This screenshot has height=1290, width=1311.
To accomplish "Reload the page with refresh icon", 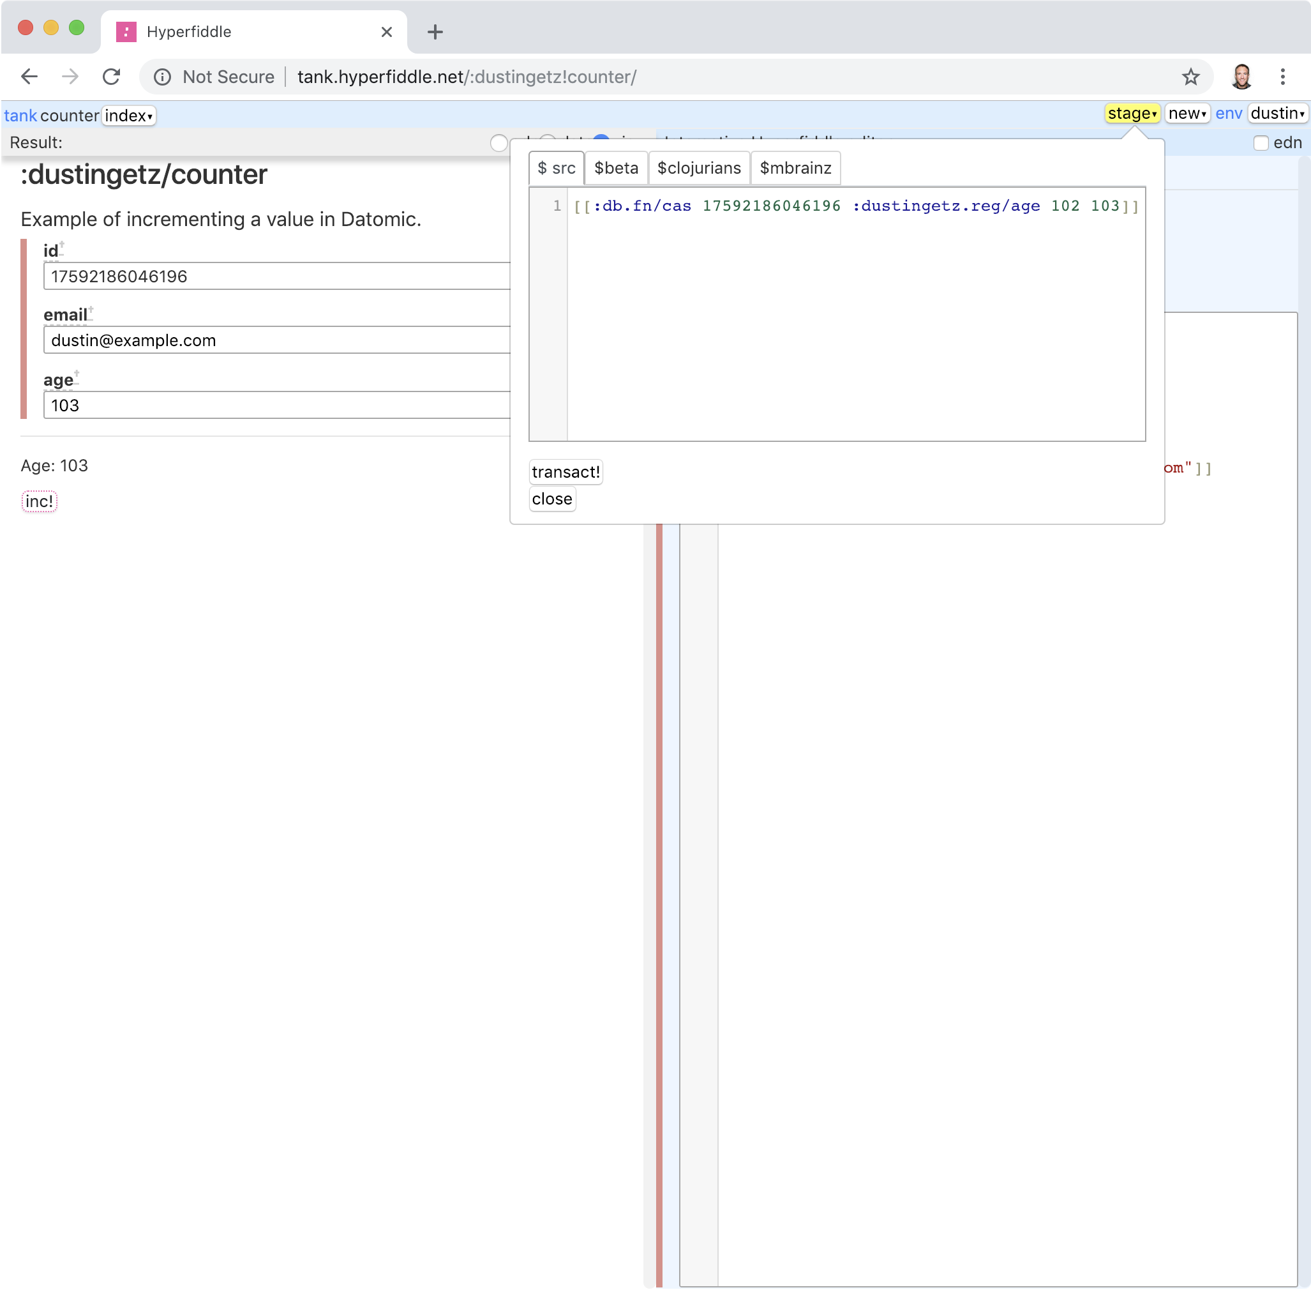I will pos(112,77).
